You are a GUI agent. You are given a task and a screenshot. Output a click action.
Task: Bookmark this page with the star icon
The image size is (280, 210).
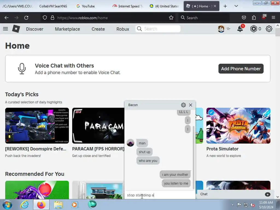[171, 18]
